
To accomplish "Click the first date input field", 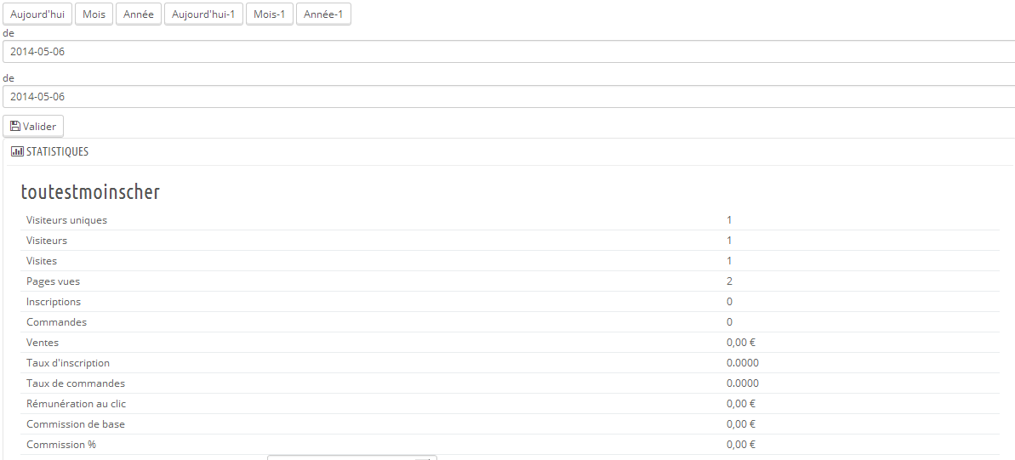I will (x=509, y=52).
